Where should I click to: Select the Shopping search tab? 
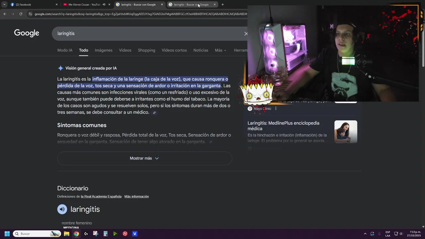pyautogui.click(x=146, y=50)
